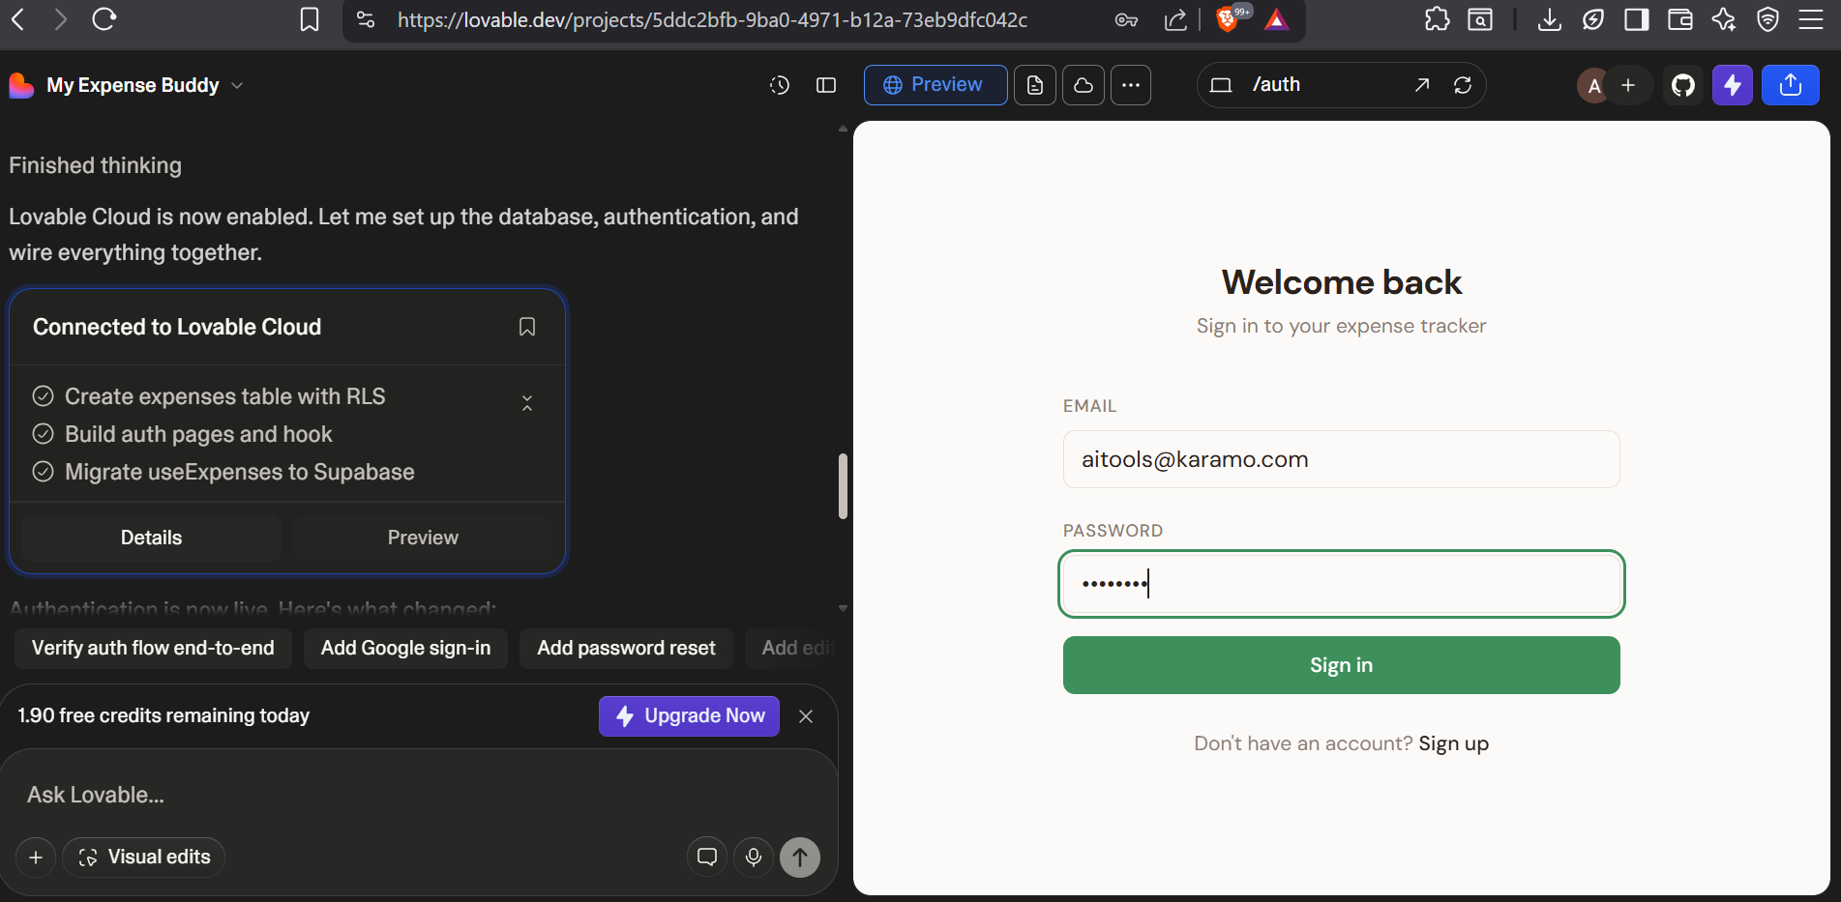The image size is (1841, 902).
Task: Click the email input field
Action: (1341, 459)
